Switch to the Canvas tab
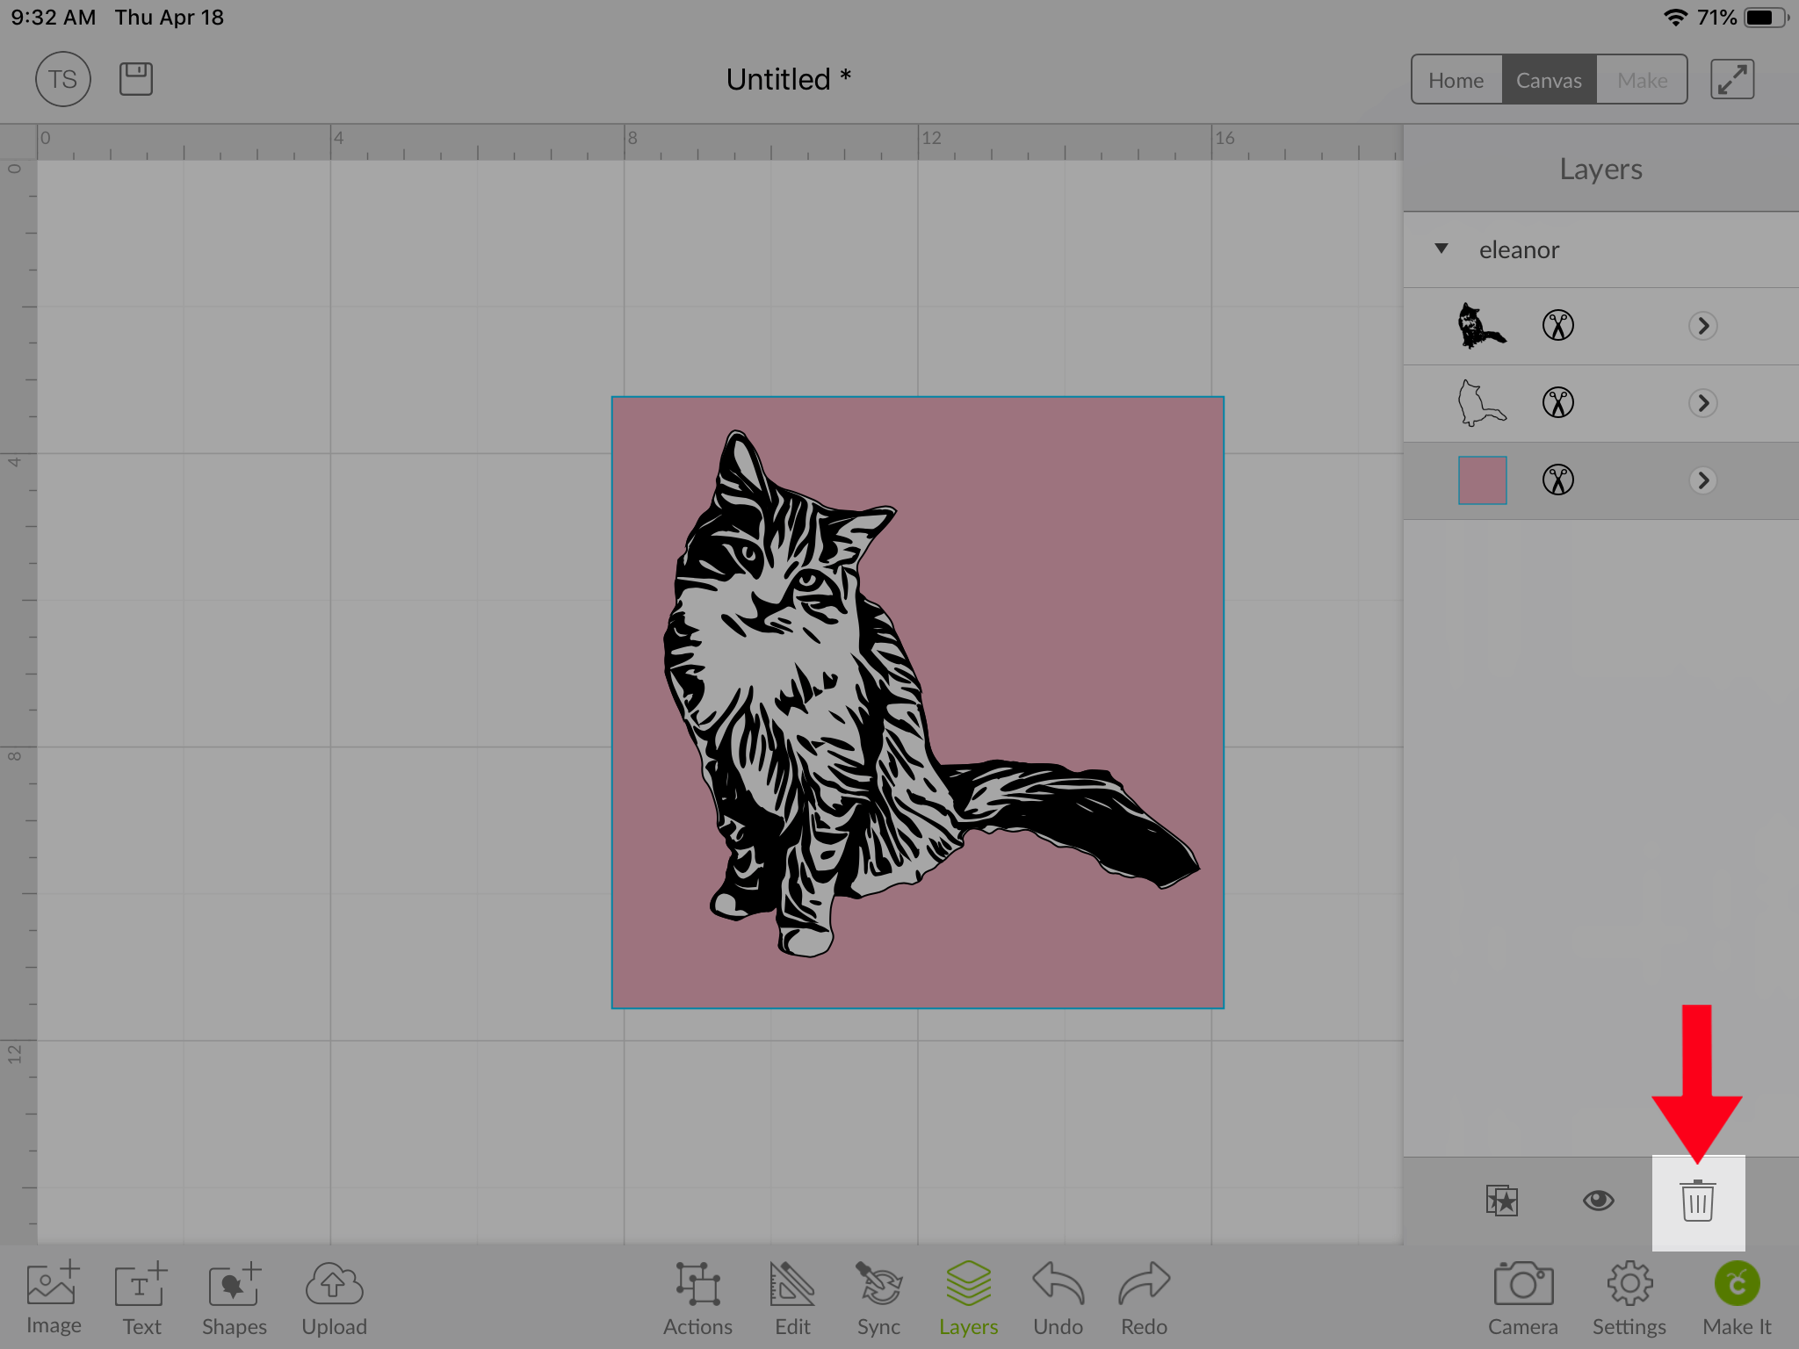 click(1547, 78)
